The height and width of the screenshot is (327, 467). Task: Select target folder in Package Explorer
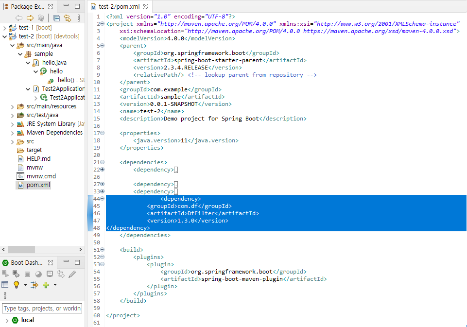click(x=34, y=150)
